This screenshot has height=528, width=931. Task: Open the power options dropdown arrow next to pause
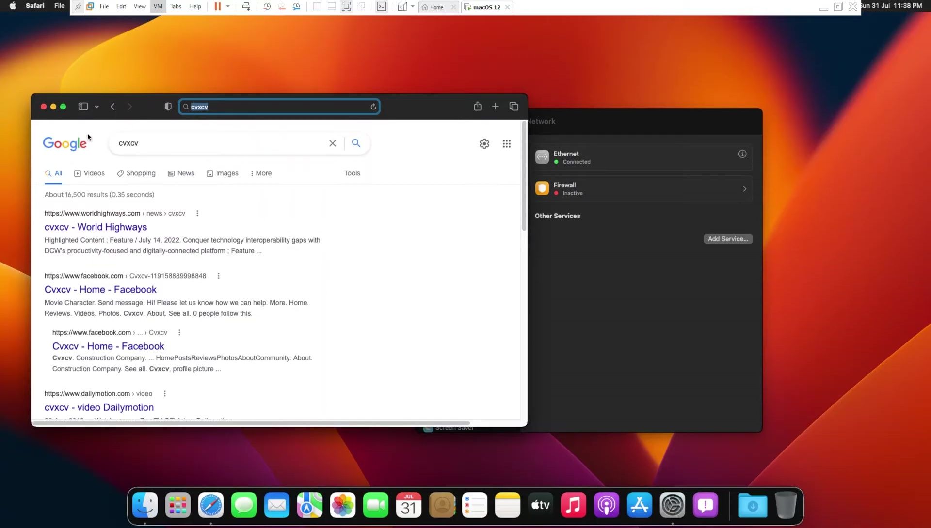228,7
